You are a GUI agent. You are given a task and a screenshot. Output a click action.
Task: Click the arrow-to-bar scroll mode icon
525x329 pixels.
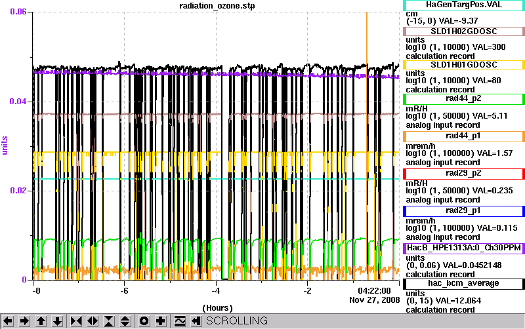196,321
